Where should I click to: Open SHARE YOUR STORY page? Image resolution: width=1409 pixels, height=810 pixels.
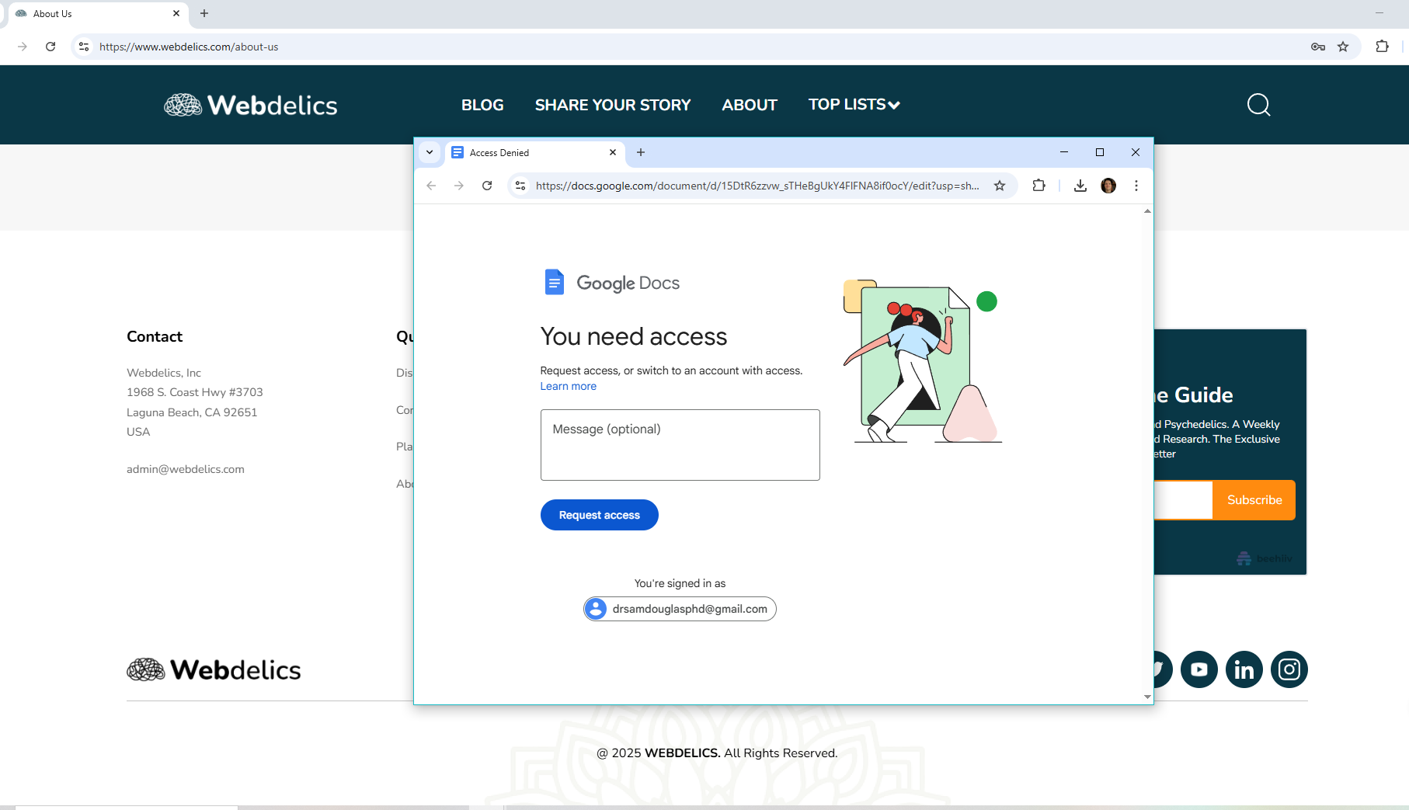coord(613,105)
